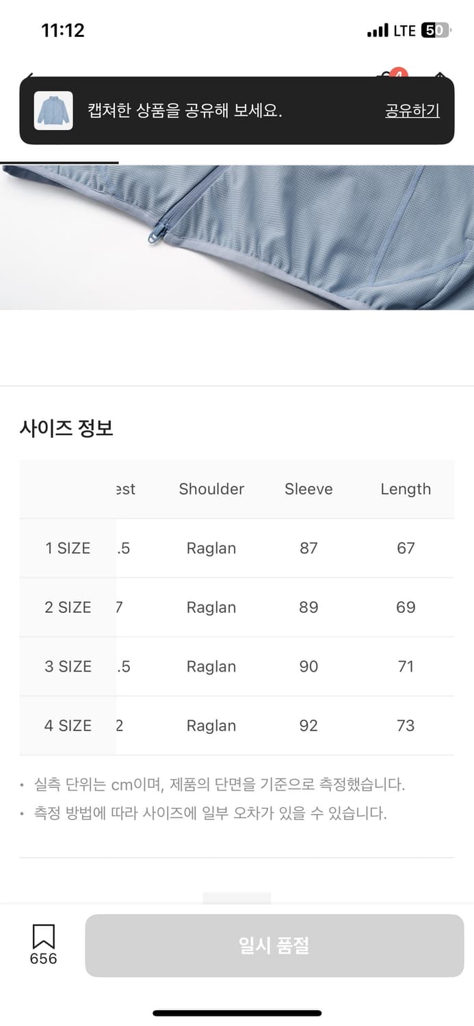Tap the battery indicator in status bar
The height and width of the screenshot is (1026, 474).
[434, 30]
